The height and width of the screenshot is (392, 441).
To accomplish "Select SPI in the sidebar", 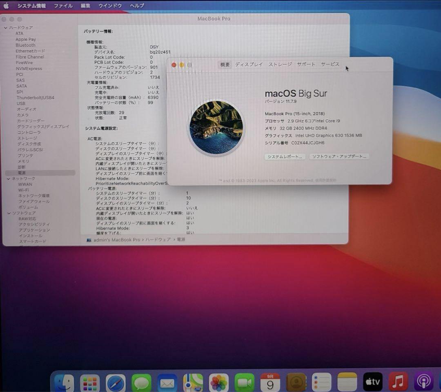I will tap(20, 92).
